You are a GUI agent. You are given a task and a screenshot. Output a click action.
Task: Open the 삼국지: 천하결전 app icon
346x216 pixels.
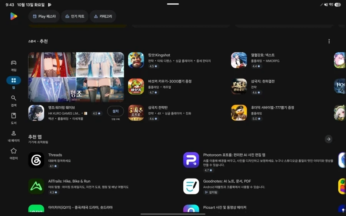click(239, 86)
